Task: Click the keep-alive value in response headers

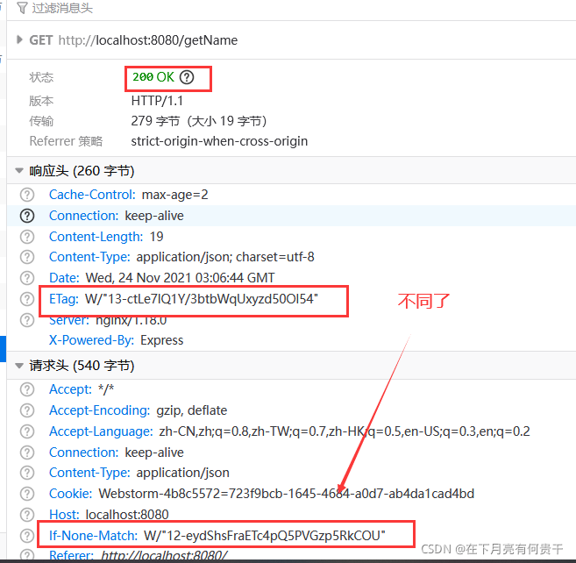Action: (x=154, y=216)
